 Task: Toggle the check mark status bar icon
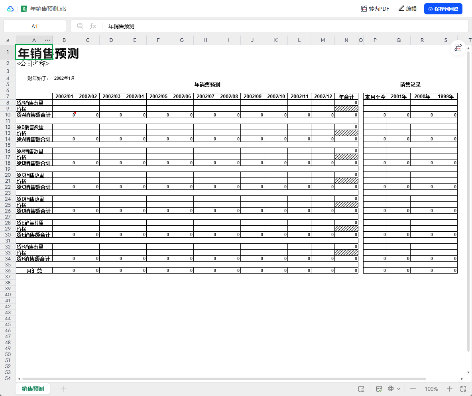[379, 389]
